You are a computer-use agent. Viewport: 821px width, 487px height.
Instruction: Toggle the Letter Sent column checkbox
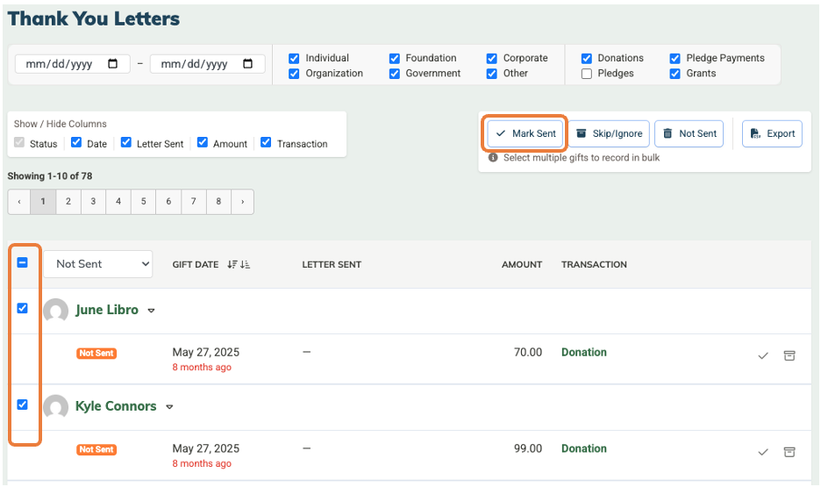125,142
